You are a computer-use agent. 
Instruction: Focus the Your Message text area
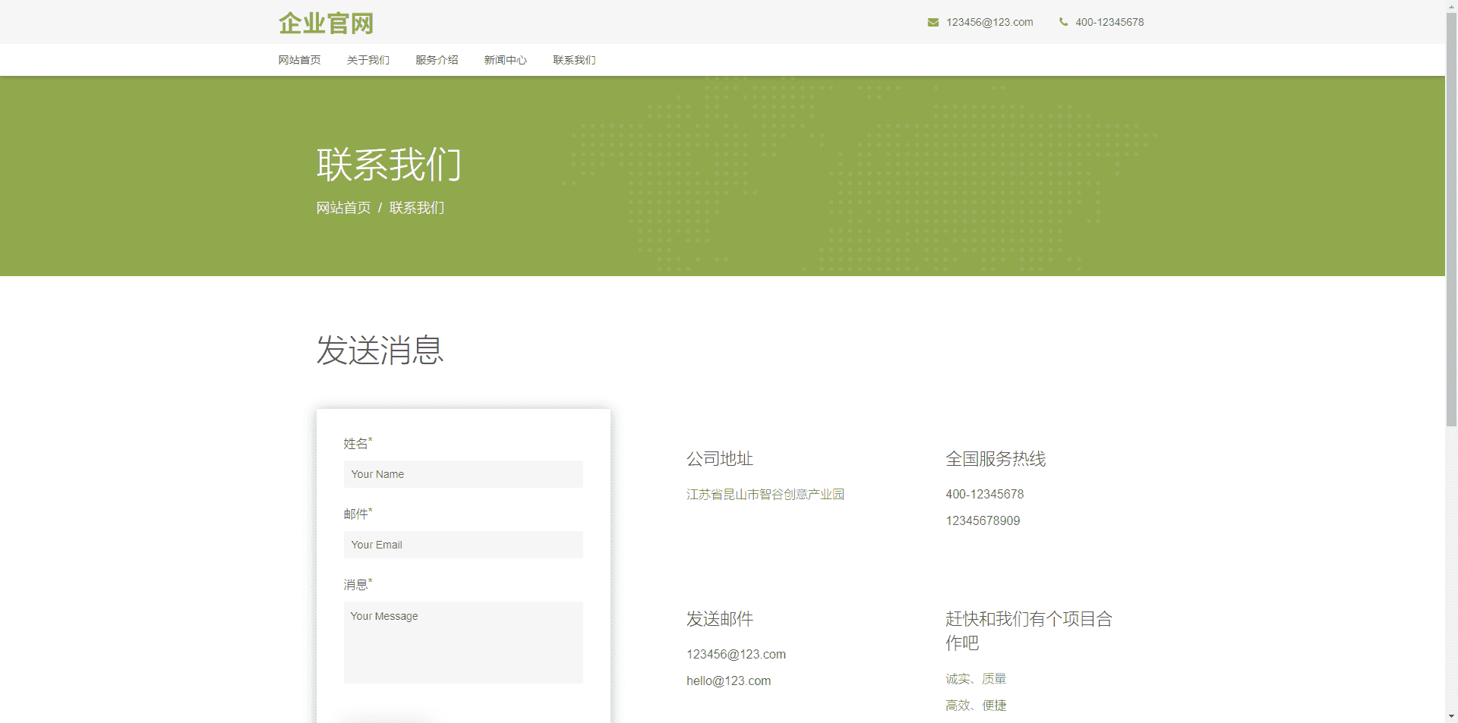(x=463, y=643)
